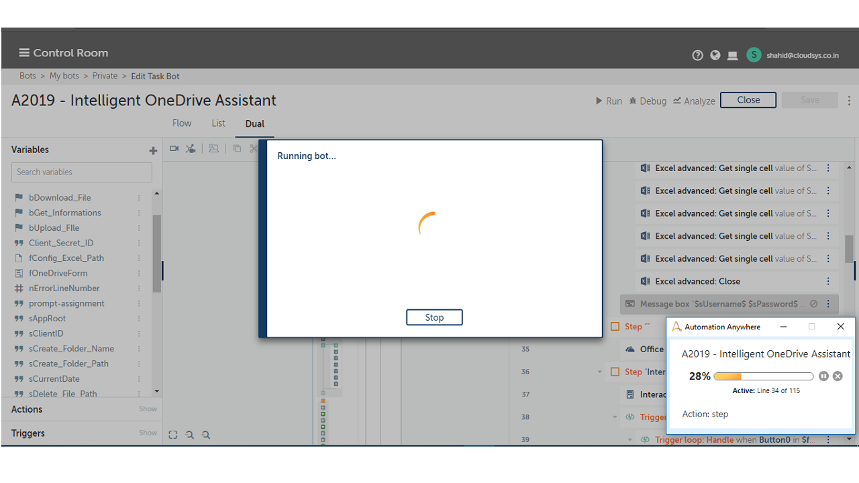Open options menu for bDownload_File variable
This screenshot has width=859, height=483.
[x=140, y=198]
